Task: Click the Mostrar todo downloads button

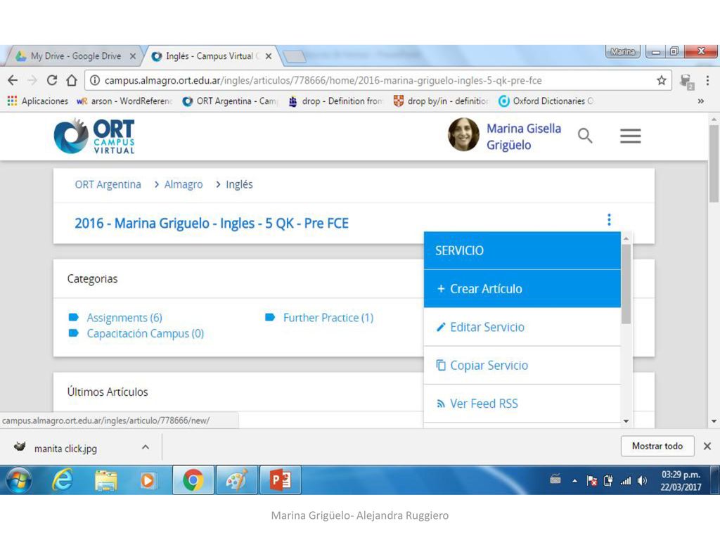Action: [657, 446]
